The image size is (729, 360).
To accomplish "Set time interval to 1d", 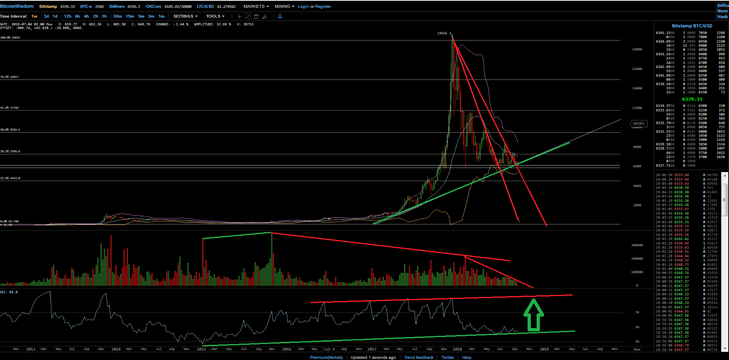I will tap(55, 16).
